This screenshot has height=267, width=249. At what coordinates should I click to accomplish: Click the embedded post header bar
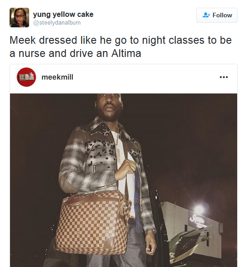tap(123, 79)
